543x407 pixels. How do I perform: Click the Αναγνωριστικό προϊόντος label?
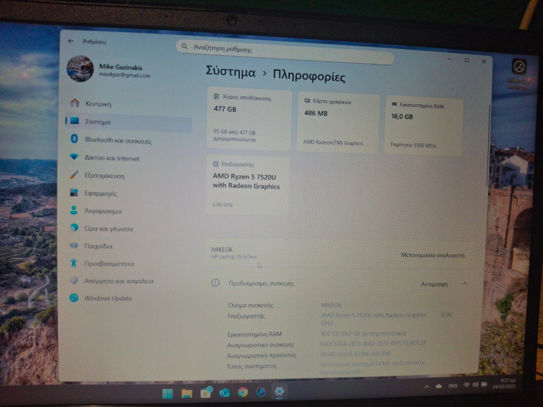click(262, 355)
